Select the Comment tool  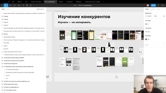coord(31,5)
